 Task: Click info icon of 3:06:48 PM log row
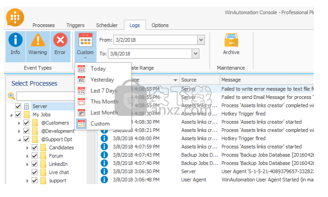[104, 180]
